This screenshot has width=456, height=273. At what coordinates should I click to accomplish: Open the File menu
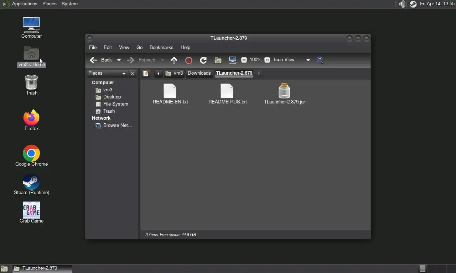click(93, 47)
